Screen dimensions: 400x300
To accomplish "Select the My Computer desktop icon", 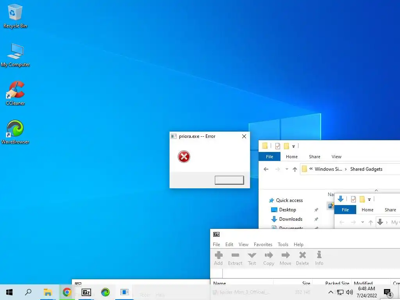I will 15,55.
